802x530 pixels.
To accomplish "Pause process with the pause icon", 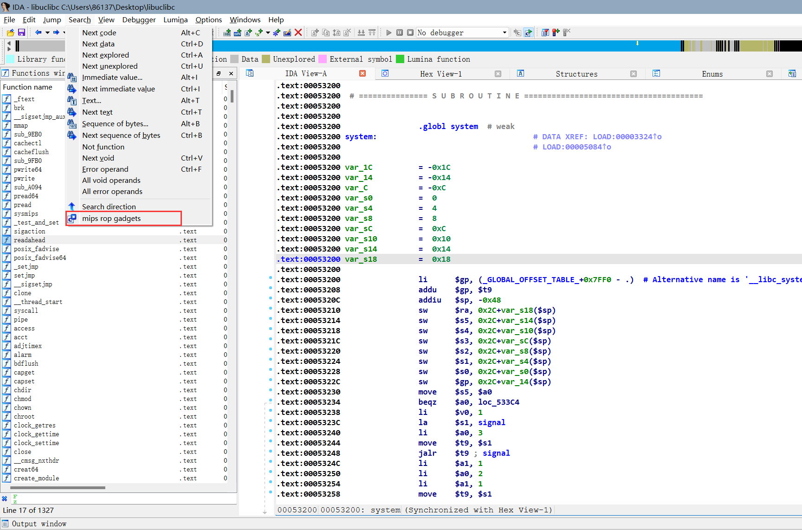I will tap(400, 32).
